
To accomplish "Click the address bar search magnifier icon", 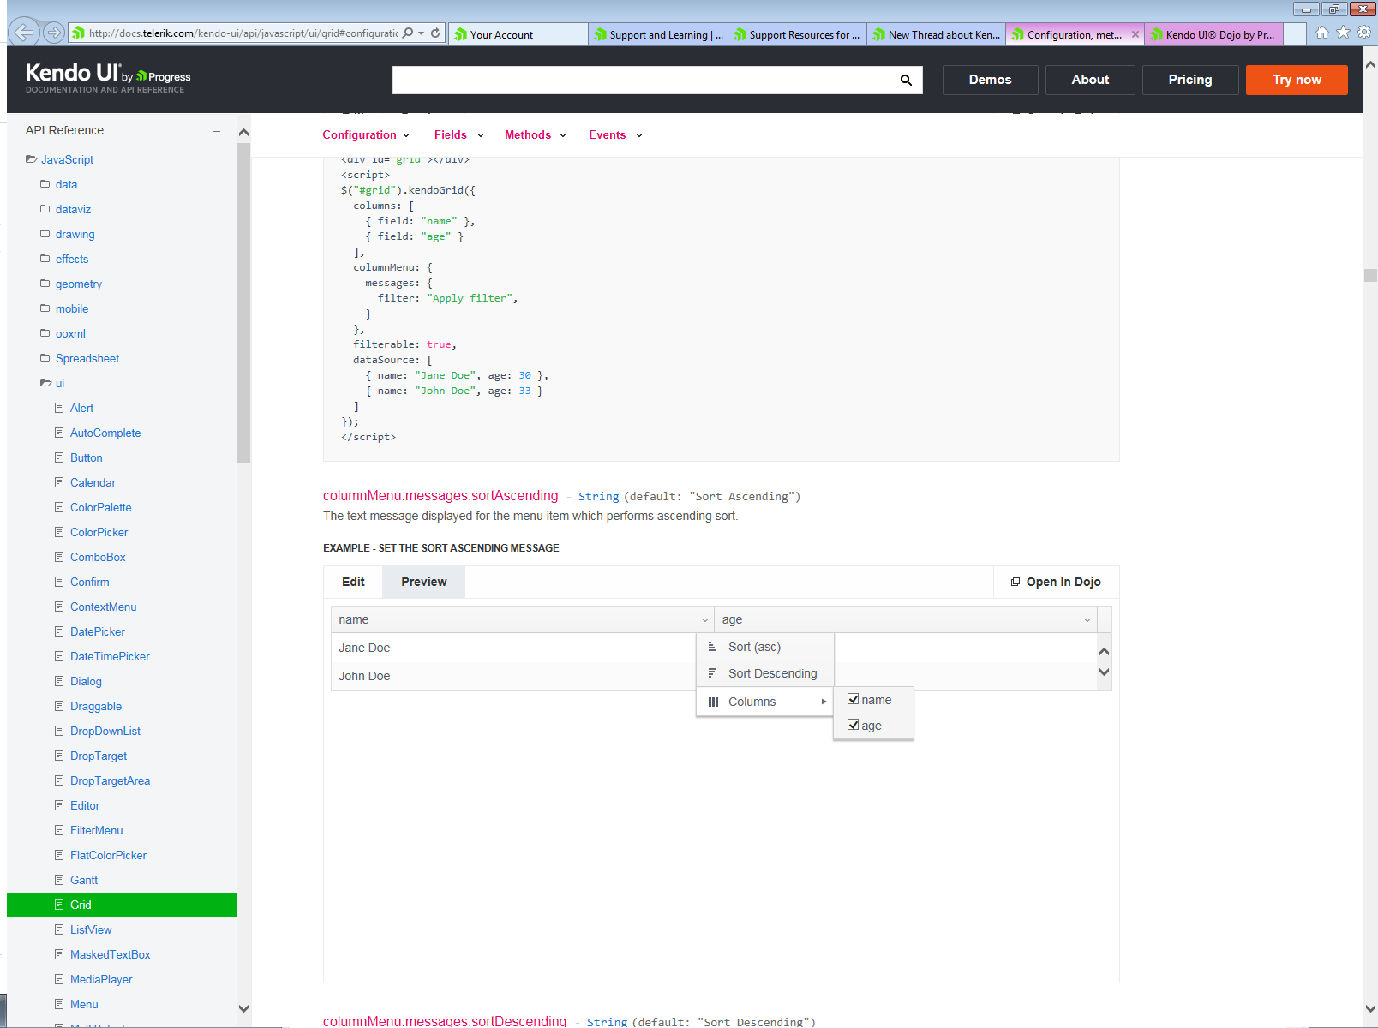I will tap(408, 33).
